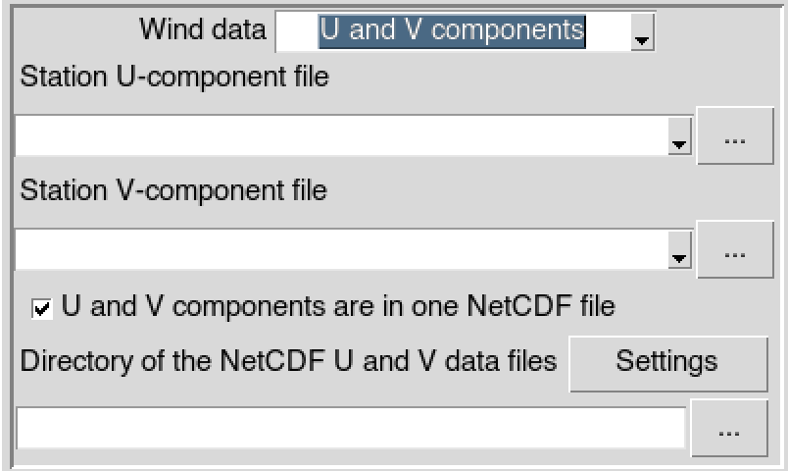The height and width of the screenshot is (471, 788).
Task: Browse for the Station U-component file
Action: (735, 135)
